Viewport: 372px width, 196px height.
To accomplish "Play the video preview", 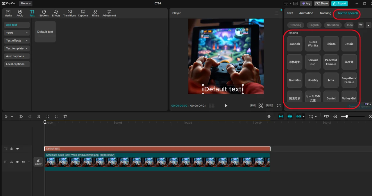I will [226, 106].
